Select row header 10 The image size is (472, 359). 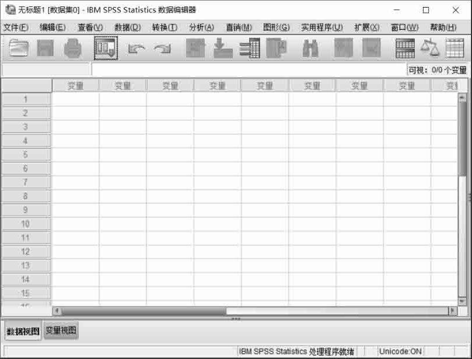26,224
